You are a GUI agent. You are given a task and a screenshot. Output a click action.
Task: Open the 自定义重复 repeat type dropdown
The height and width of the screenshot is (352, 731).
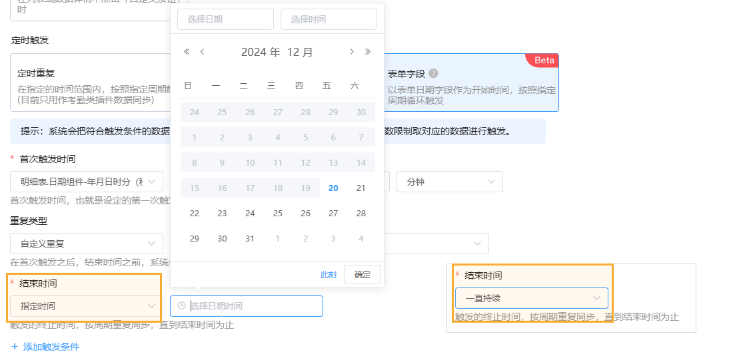click(x=86, y=244)
